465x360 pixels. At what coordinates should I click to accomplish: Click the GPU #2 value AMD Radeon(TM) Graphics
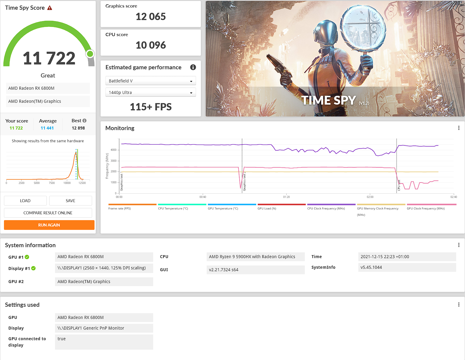coord(104,282)
